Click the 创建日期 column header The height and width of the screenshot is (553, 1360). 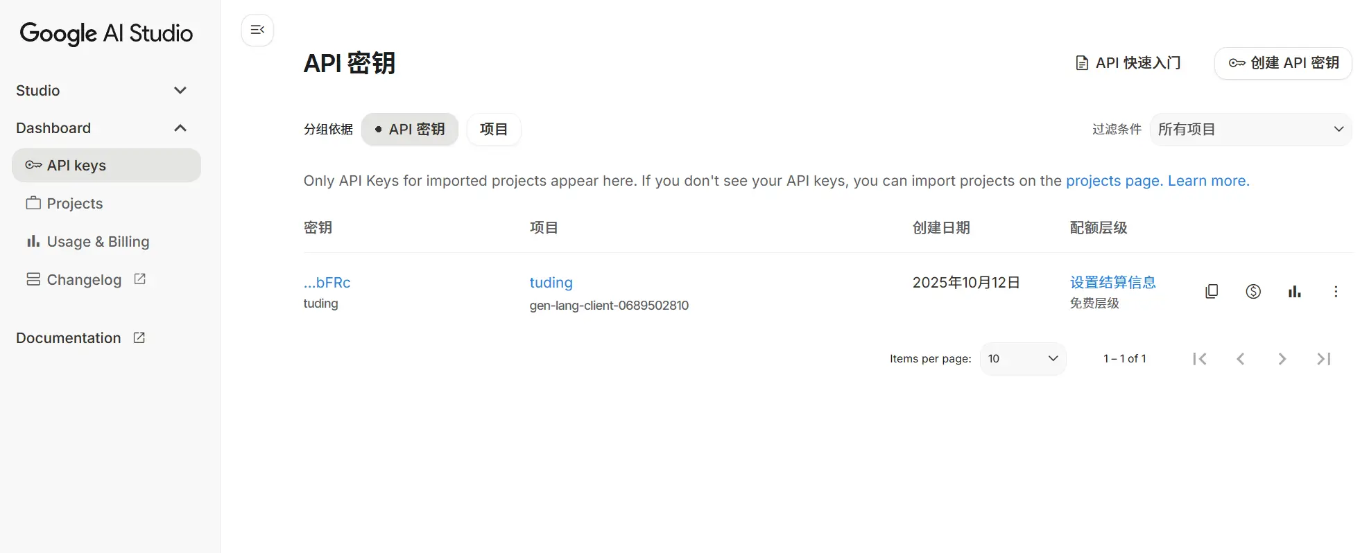pyautogui.click(x=941, y=227)
